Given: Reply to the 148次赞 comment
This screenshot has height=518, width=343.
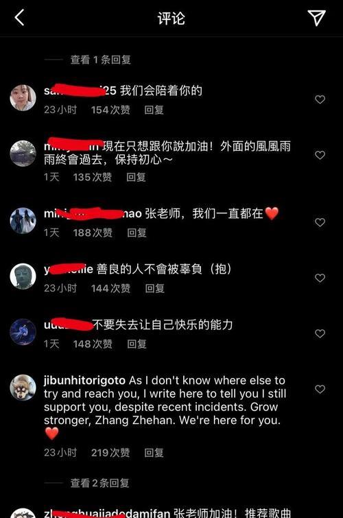Looking at the screenshot, I should [137, 344].
